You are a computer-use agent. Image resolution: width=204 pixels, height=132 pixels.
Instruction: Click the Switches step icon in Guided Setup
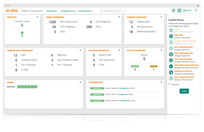[171, 36]
